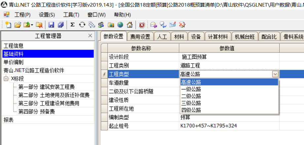Screen dimensions: 304x145
Task: Choose 二级公路 from the dropdown list
Action: [x=191, y=96]
